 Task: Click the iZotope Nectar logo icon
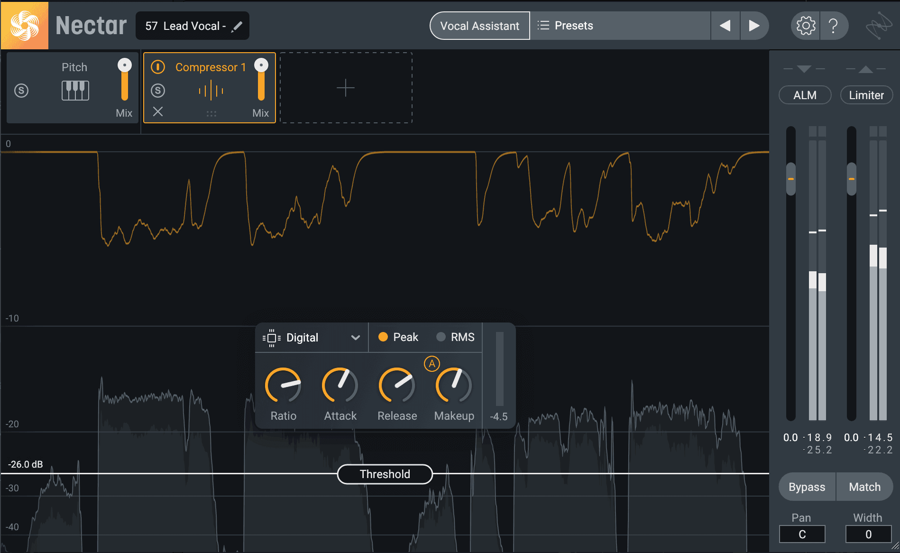25,26
